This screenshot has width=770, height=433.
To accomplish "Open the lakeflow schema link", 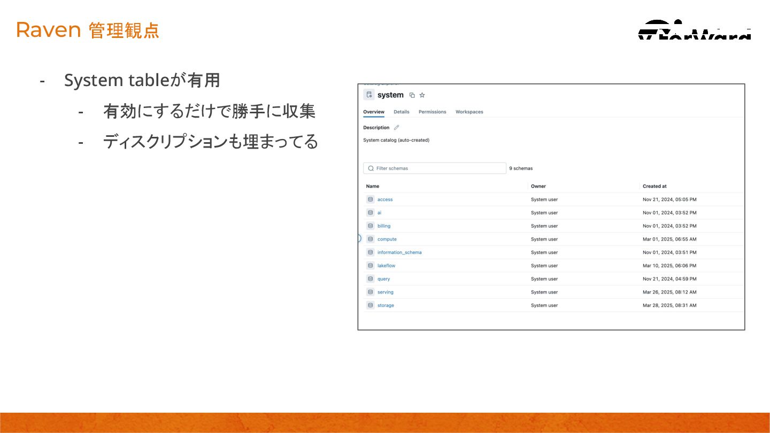I will (387, 266).
